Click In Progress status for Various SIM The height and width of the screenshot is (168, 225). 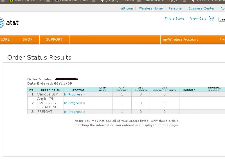(73, 94)
